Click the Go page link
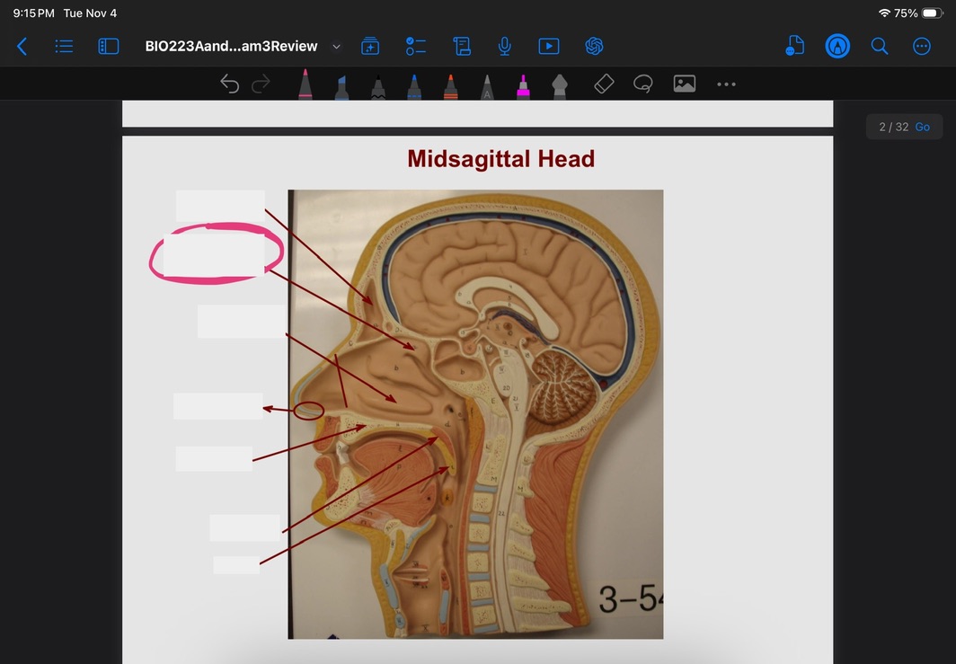This screenshot has height=664, width=956. tap(922, 127)
